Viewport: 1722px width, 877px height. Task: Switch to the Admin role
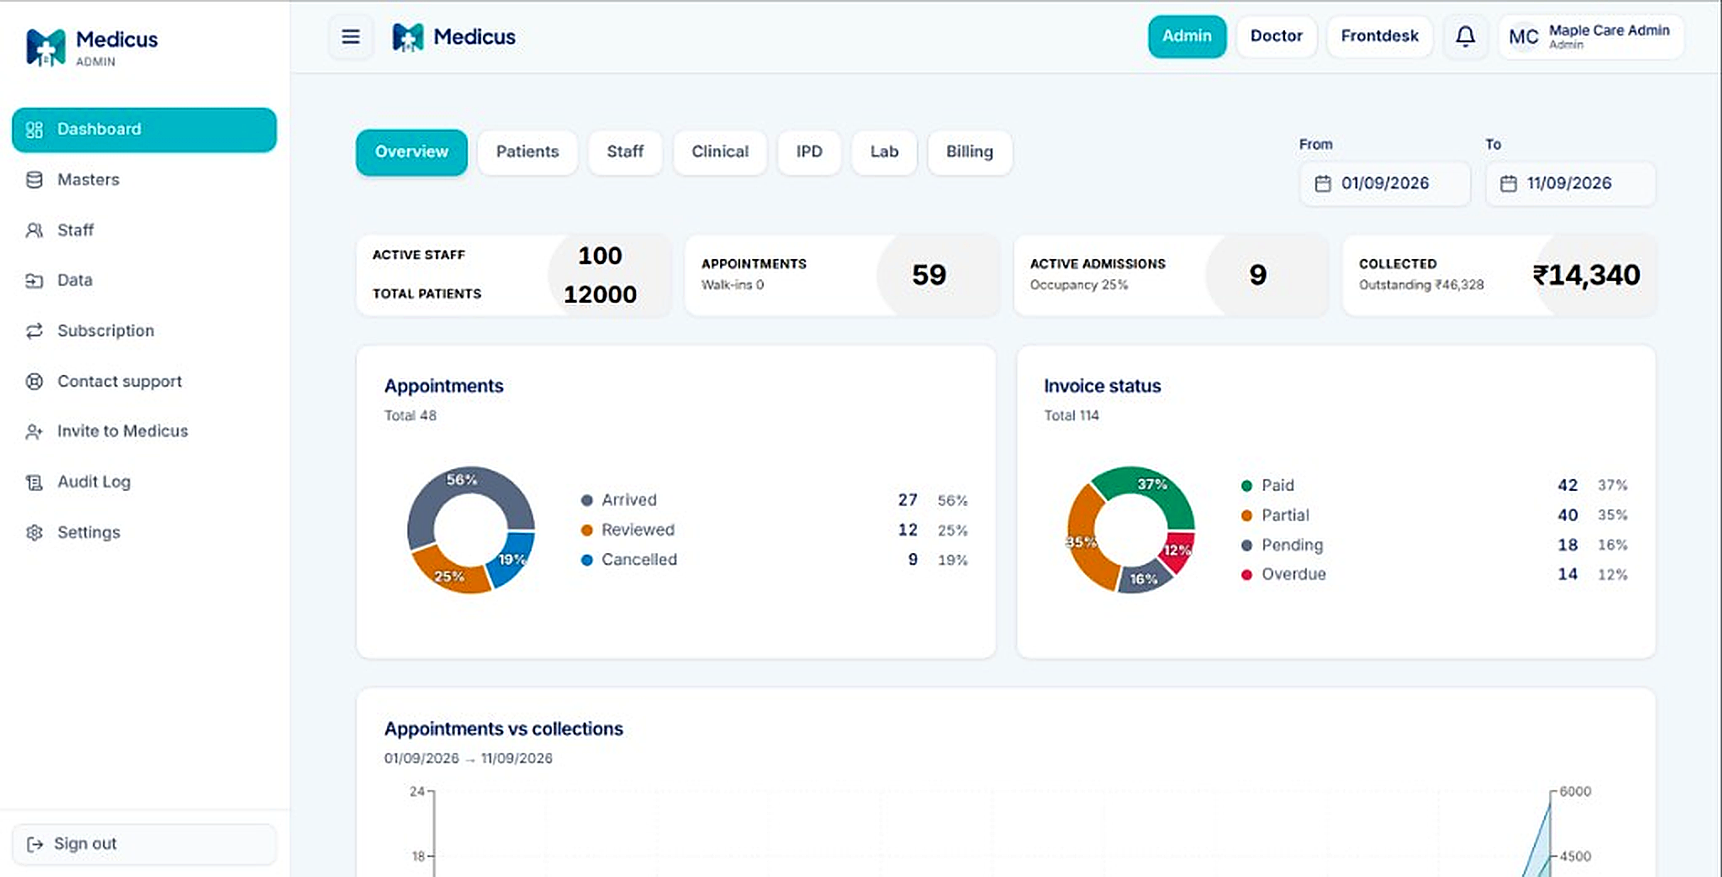[1187, 36]
